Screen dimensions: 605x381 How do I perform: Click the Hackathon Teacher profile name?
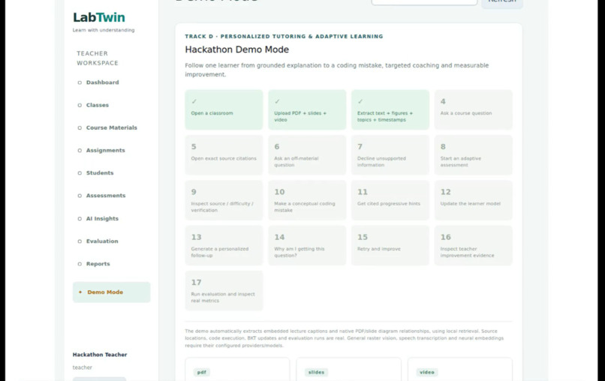100,355
